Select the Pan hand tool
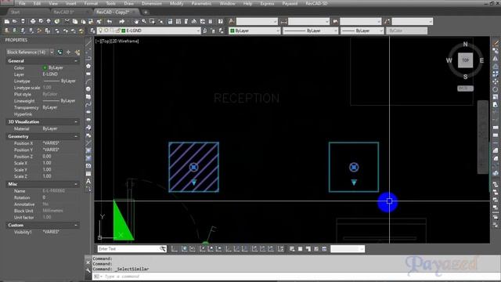501x282 pixels. (136, 21)
